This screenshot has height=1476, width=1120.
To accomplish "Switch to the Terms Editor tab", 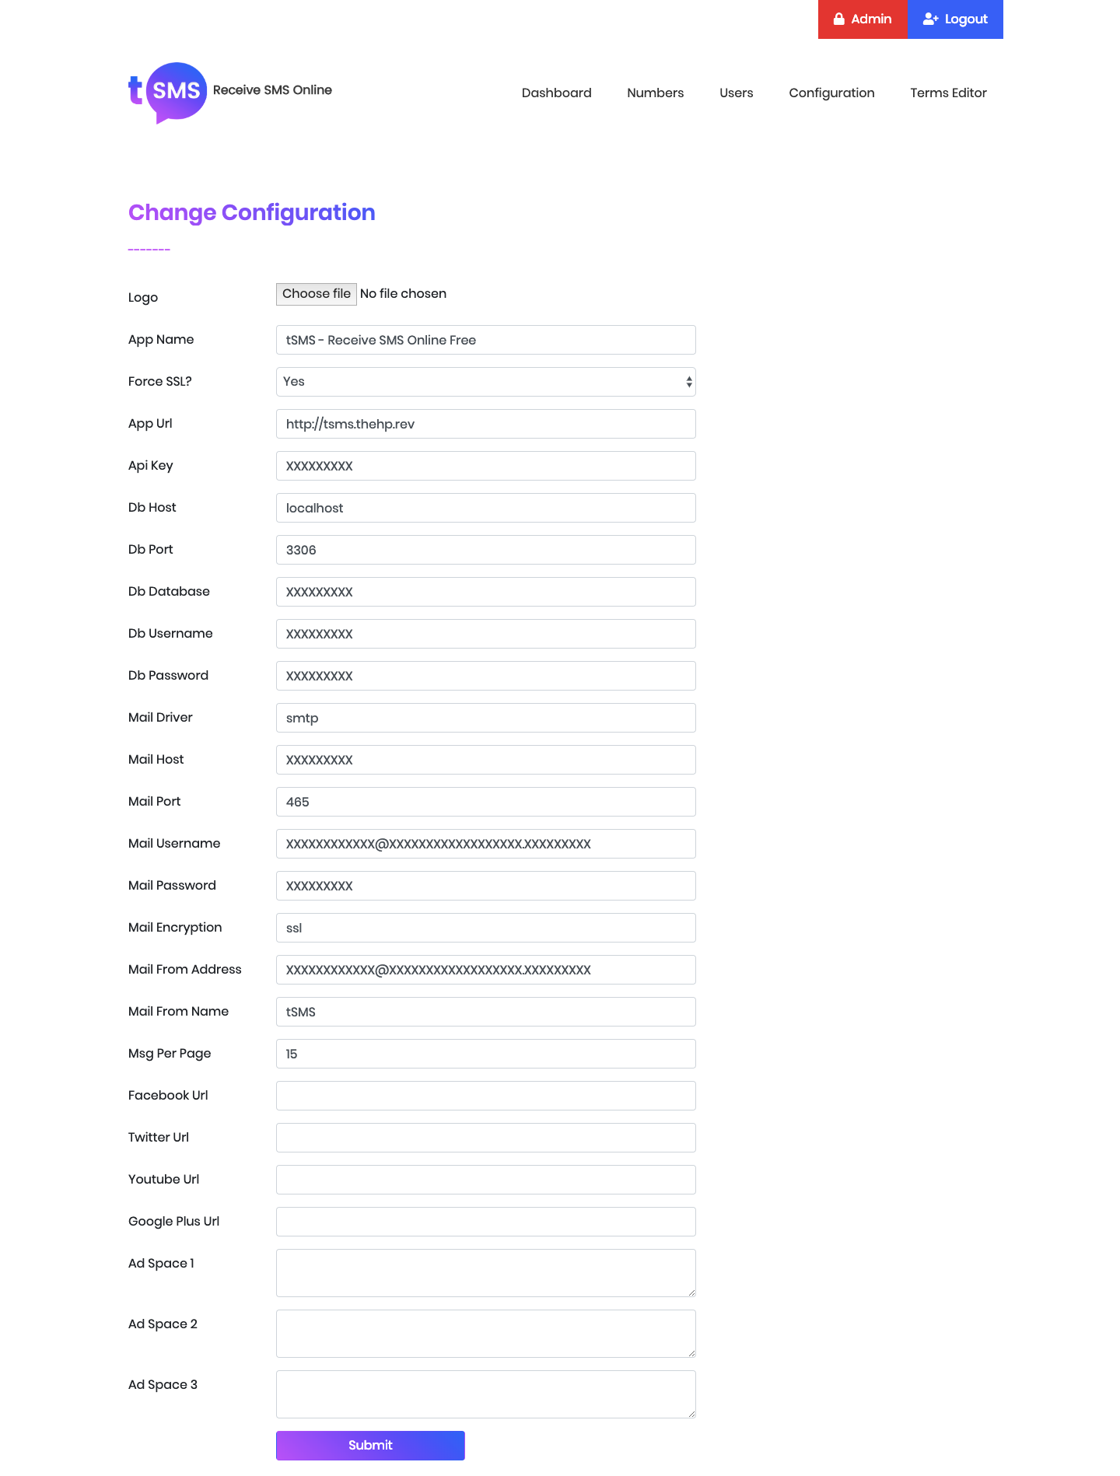I will [948, 93].
